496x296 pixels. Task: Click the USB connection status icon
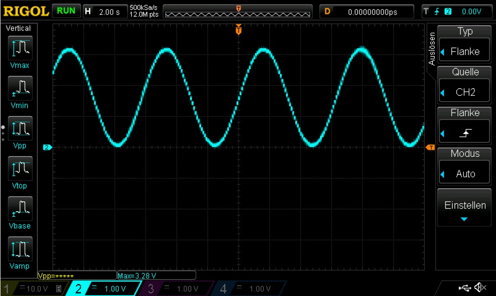coord(466,288)
